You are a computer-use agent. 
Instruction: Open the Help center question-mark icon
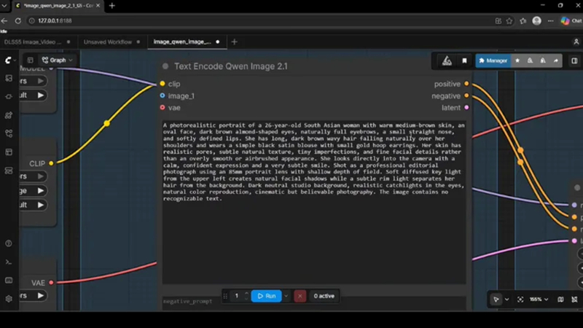(9, 243)
